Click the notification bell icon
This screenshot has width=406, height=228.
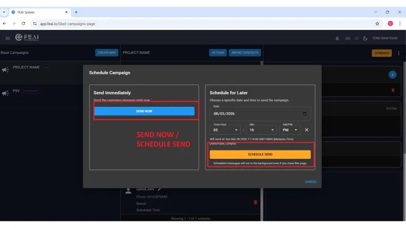click(337, 39)
